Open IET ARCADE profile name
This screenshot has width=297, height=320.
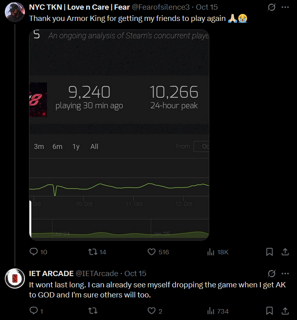click(51, 274)
